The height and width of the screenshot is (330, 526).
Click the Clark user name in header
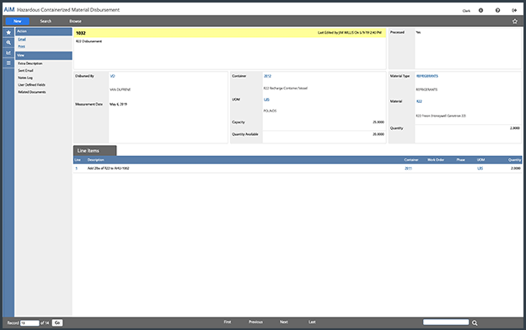[466, 11]
